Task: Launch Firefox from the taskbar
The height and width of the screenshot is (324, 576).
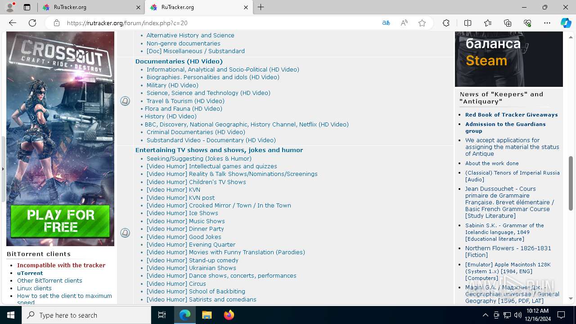Action: (x=229, y=315)
